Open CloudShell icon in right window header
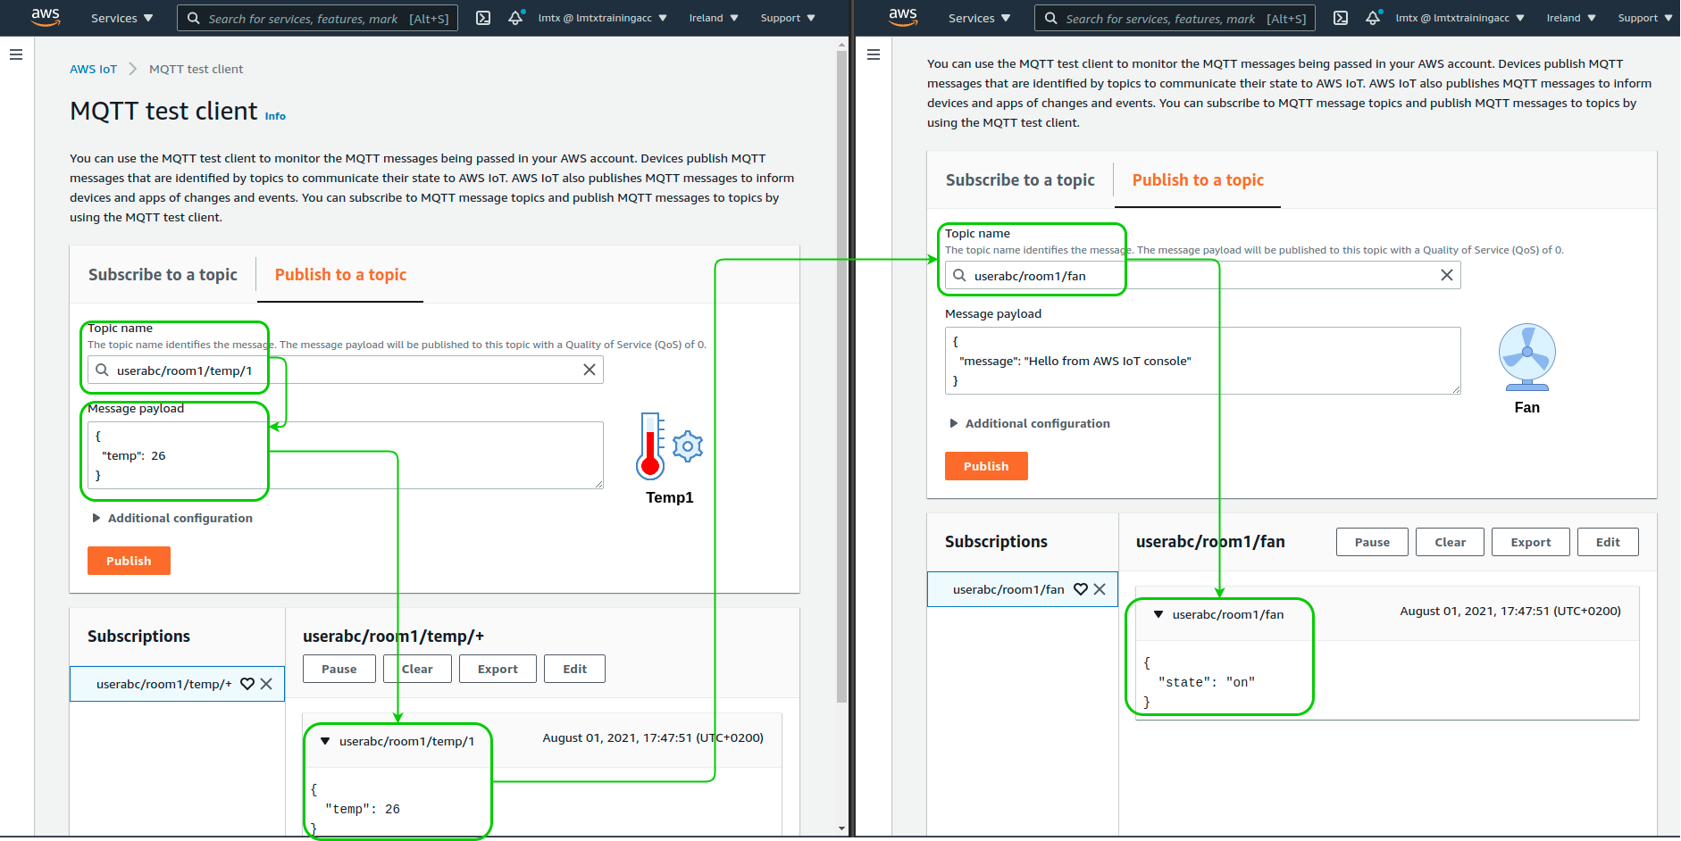 tap(1341, 18)
